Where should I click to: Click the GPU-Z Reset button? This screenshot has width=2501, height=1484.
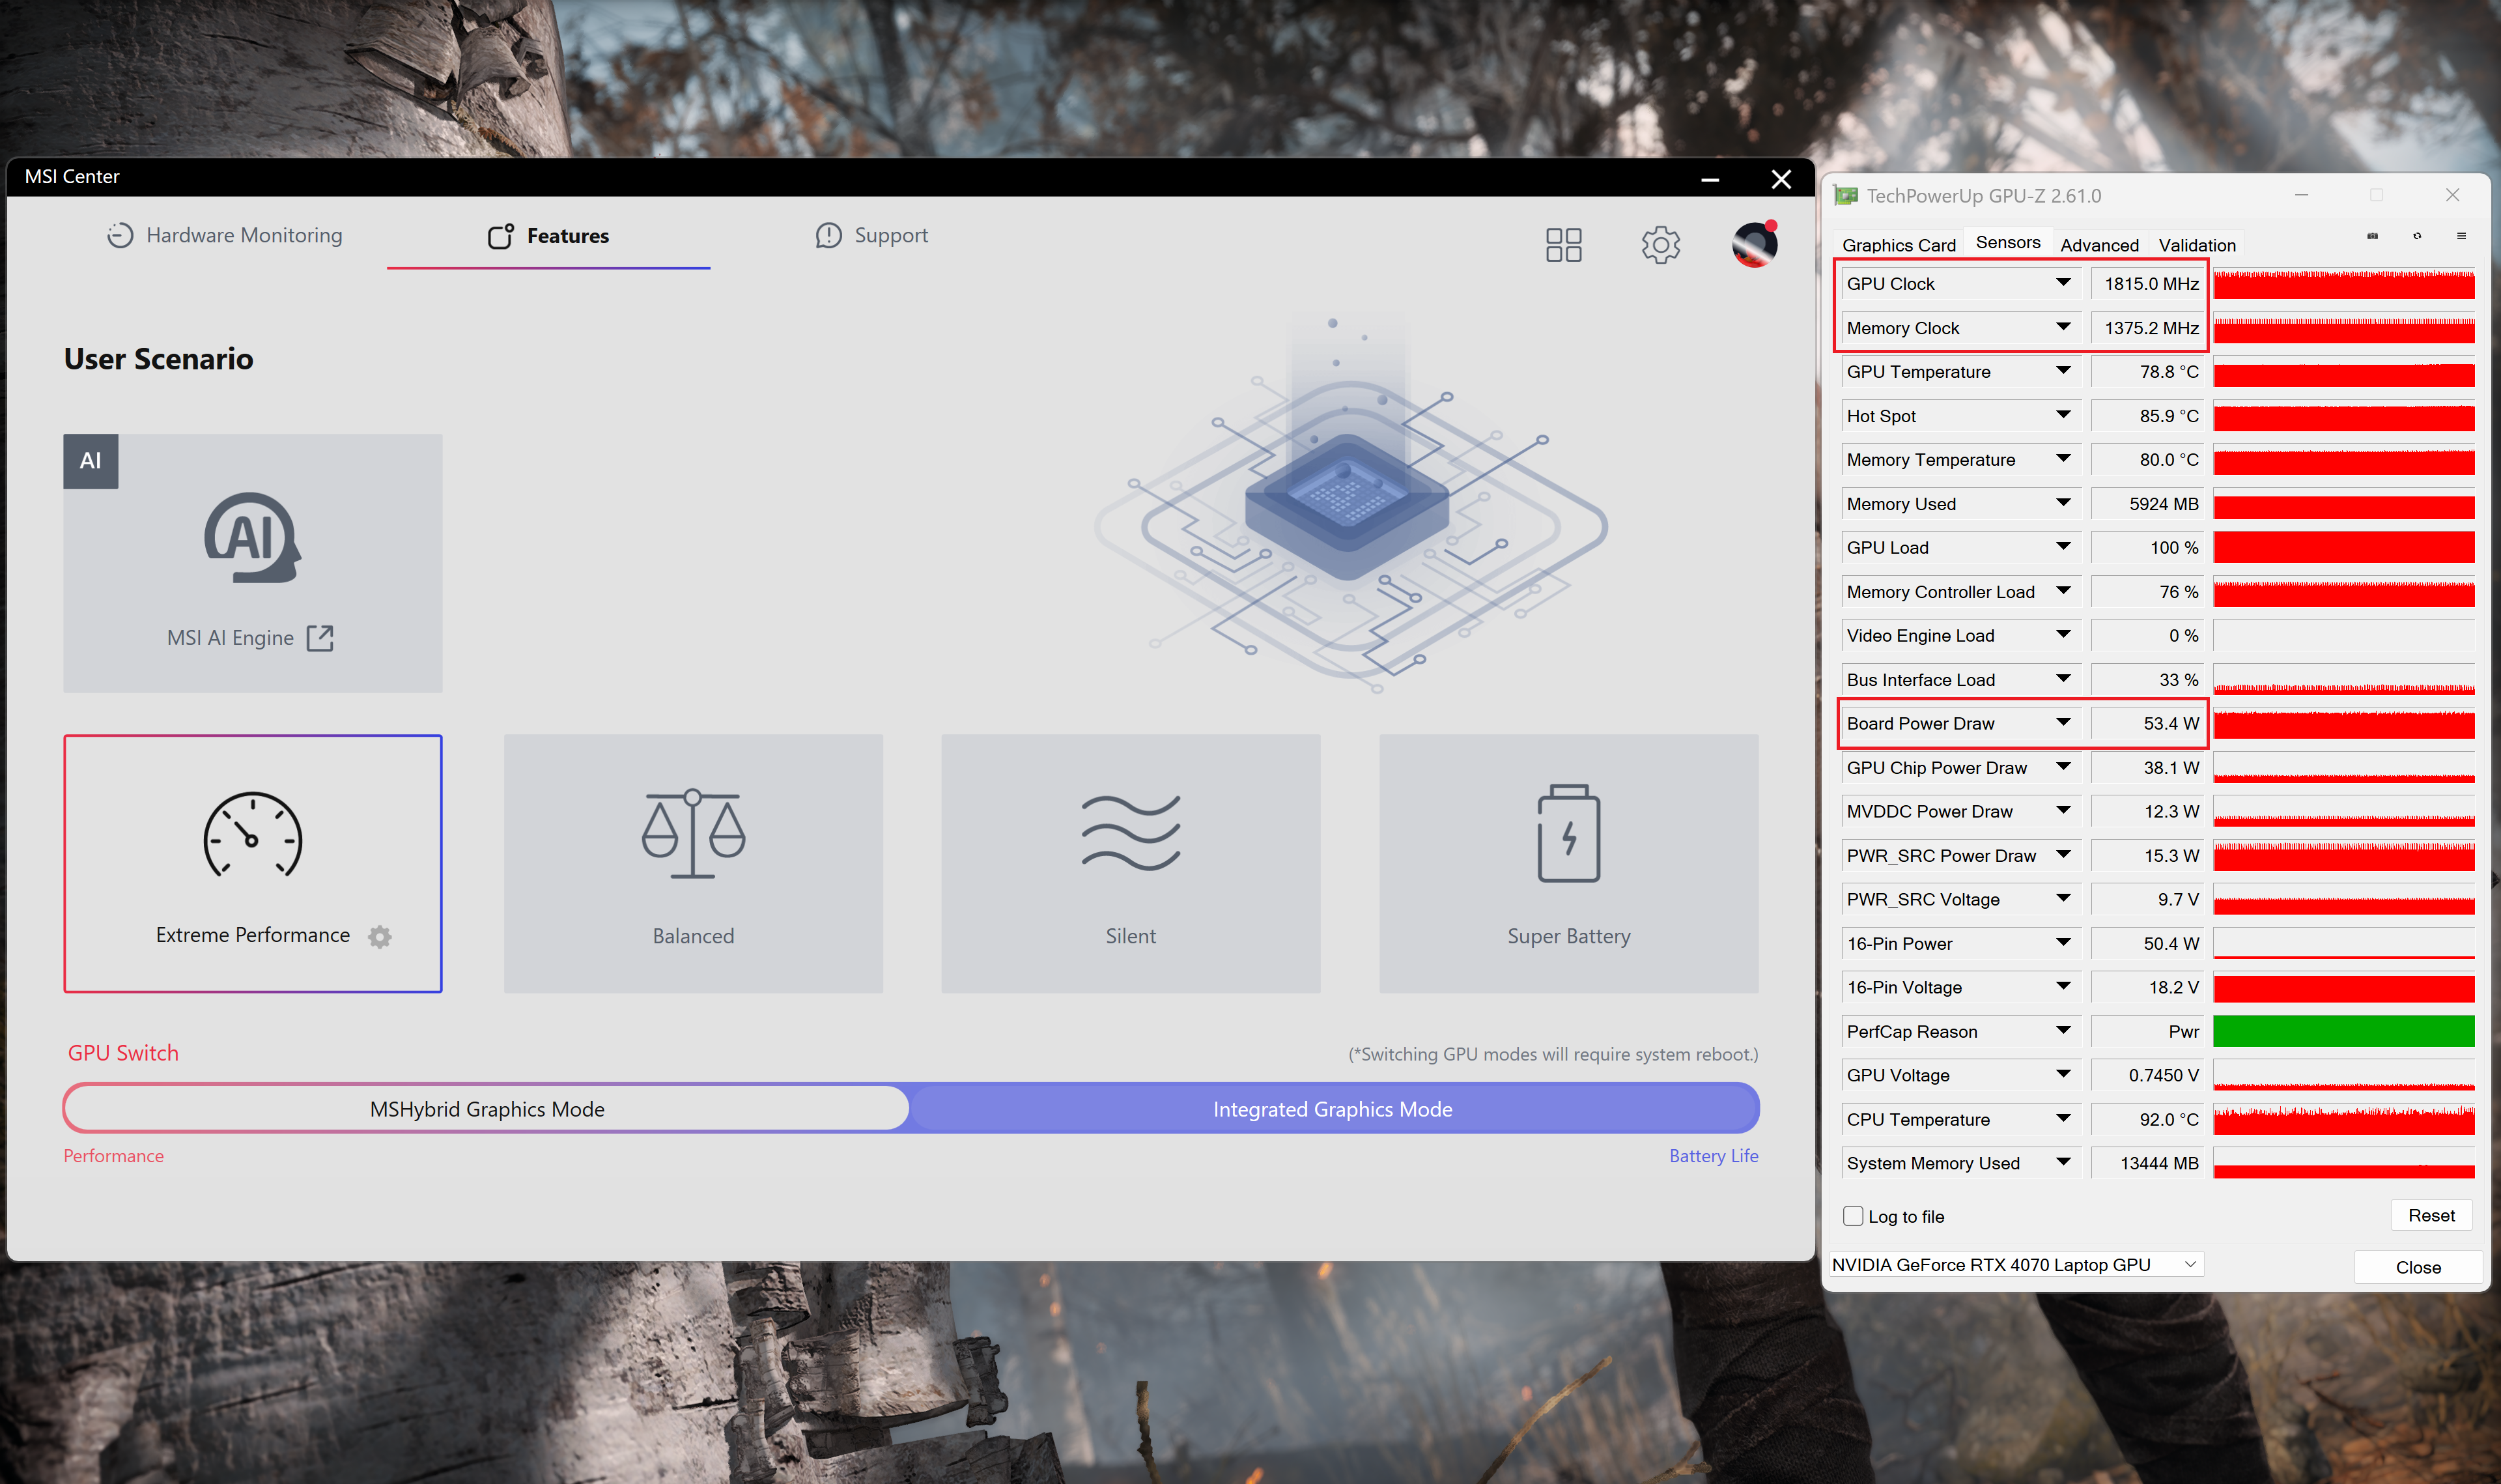2431,1215
